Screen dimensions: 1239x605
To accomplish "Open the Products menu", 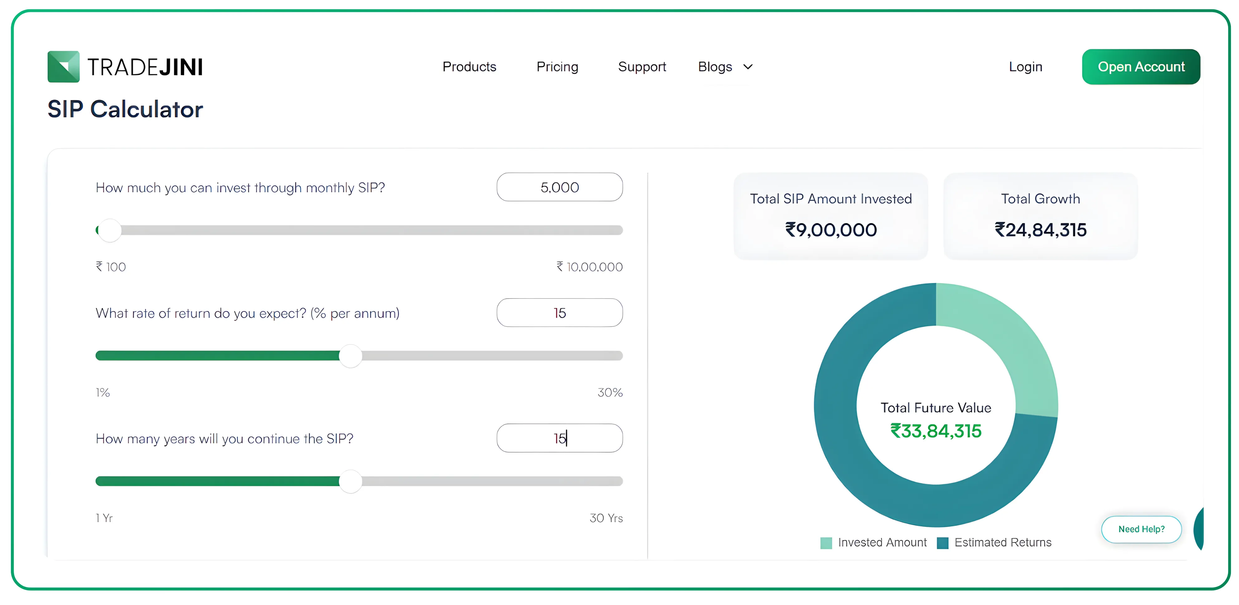I will pyautogui.click(x=469, y=67).
